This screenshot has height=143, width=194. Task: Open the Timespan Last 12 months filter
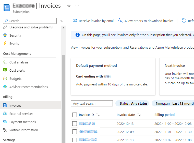pyautogui.click(x=173, y=103)
